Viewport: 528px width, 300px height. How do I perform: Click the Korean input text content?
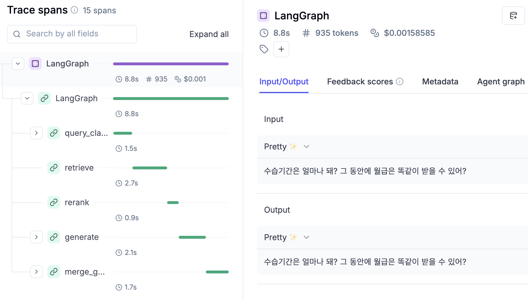[365, 171]
